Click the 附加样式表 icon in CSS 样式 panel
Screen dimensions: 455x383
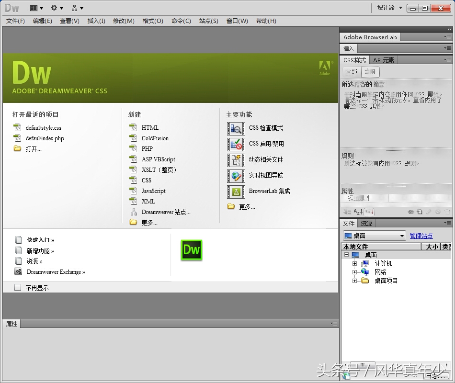click(410, 212)
